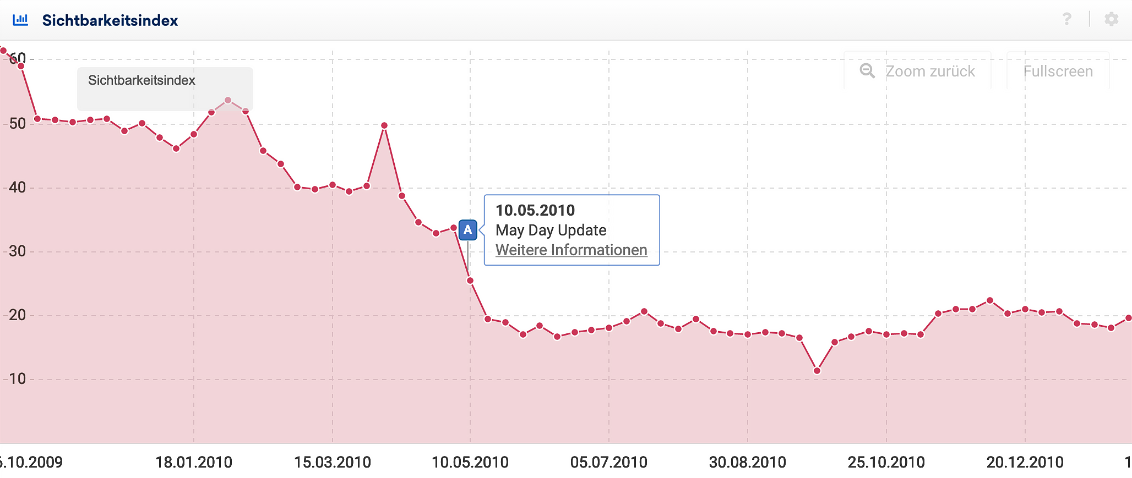Click the Sichtbarkeitsindex panel title
Image resolution: width=1132 pixels, height=478 pixels.
(110, 20)
